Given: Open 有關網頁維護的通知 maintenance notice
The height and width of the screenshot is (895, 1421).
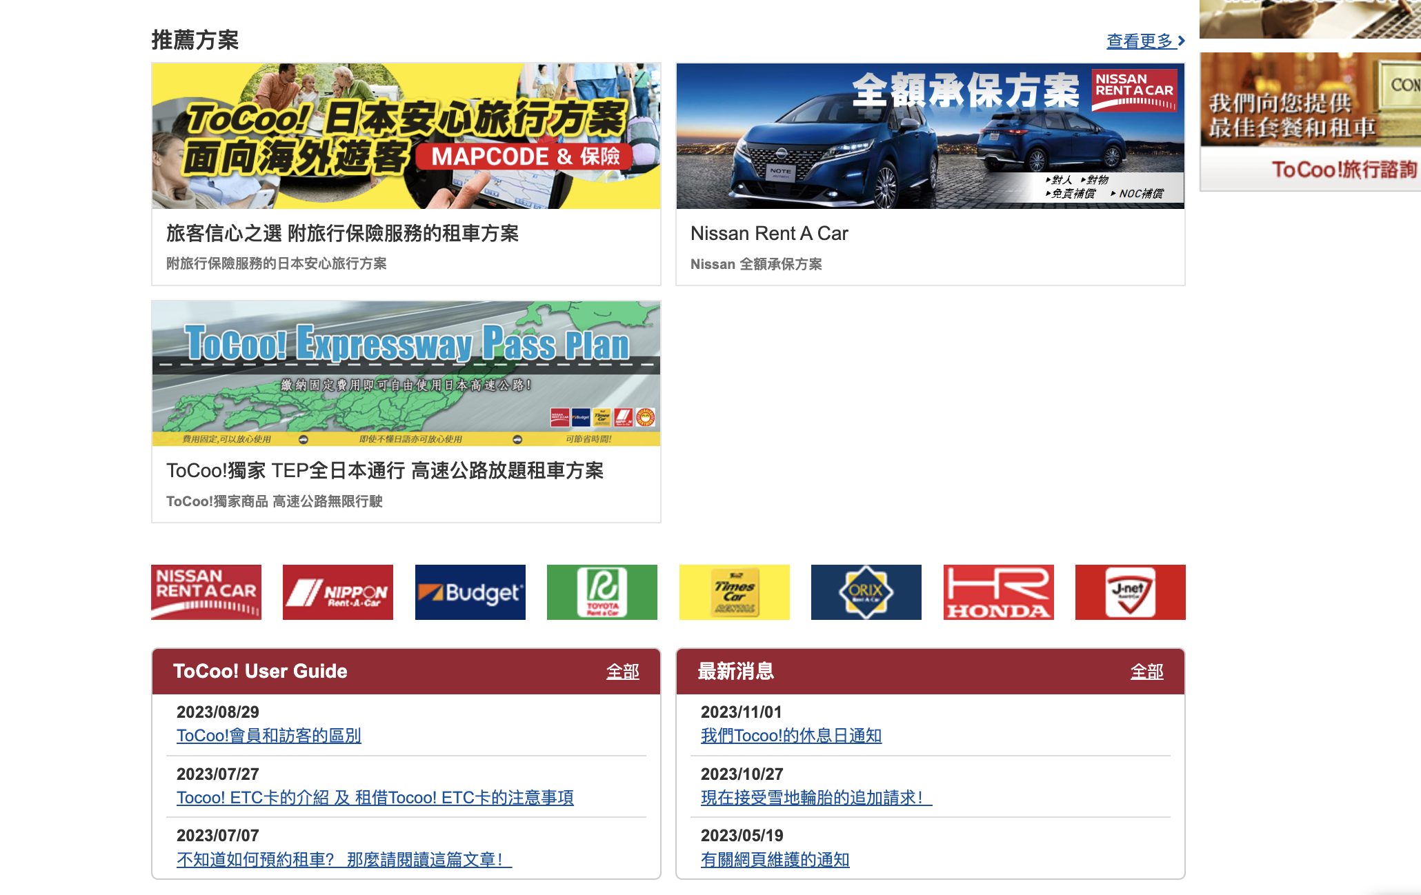Looking at the screenshot, I should [x=775, y=859].
